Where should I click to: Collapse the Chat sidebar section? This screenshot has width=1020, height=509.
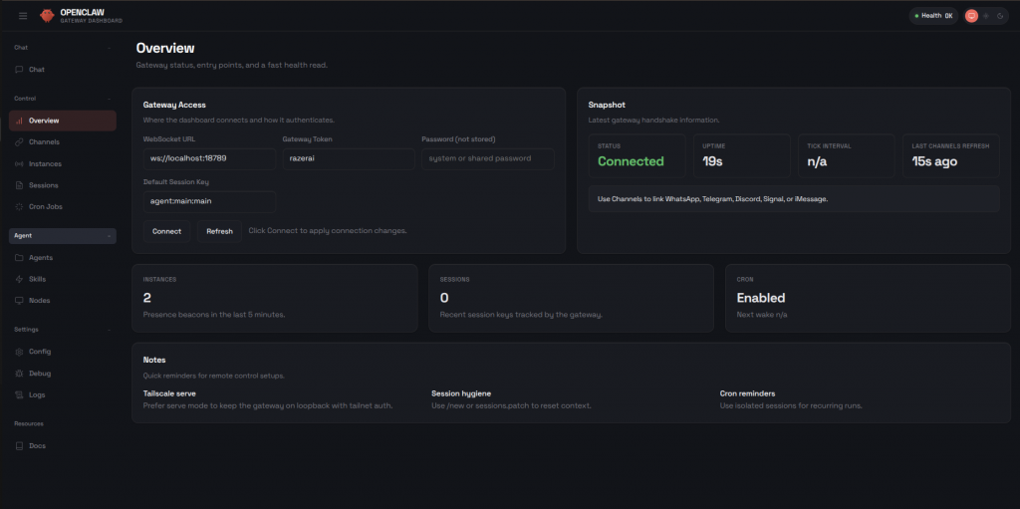click(x=109, y=48)
